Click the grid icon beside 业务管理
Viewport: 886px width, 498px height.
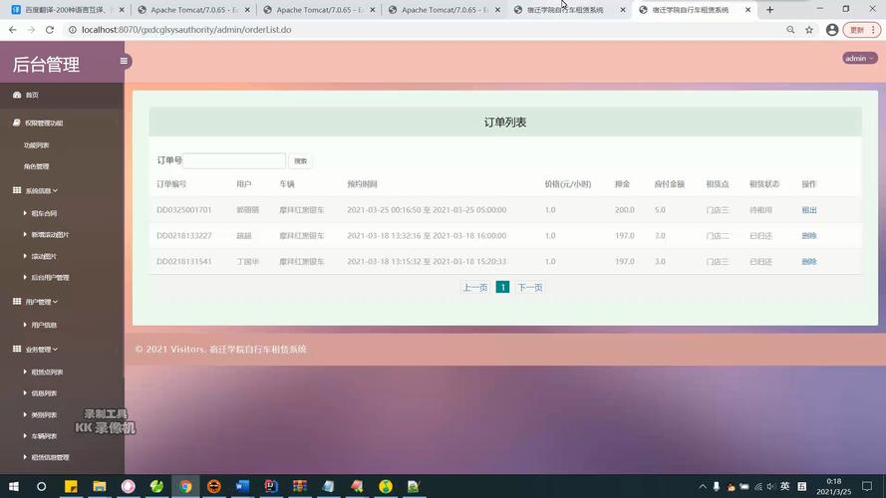[17, 349]
